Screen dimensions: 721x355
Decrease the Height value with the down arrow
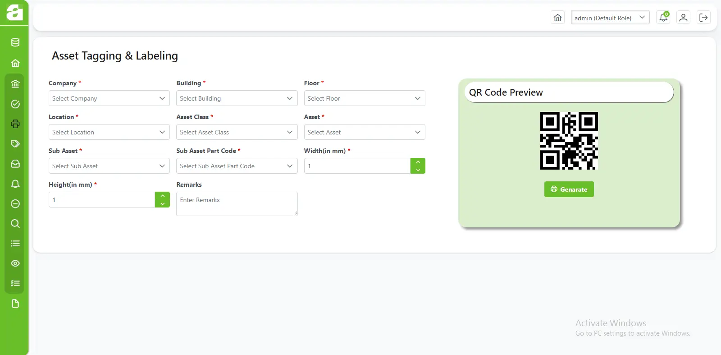point(163,204)
